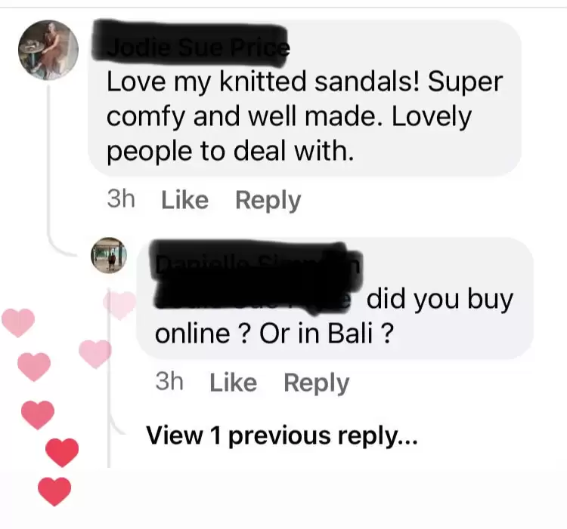The height and width of the screenshot is (529, 567).
Task: Like the "did you buy online" reply
Action: click(234, 383)
